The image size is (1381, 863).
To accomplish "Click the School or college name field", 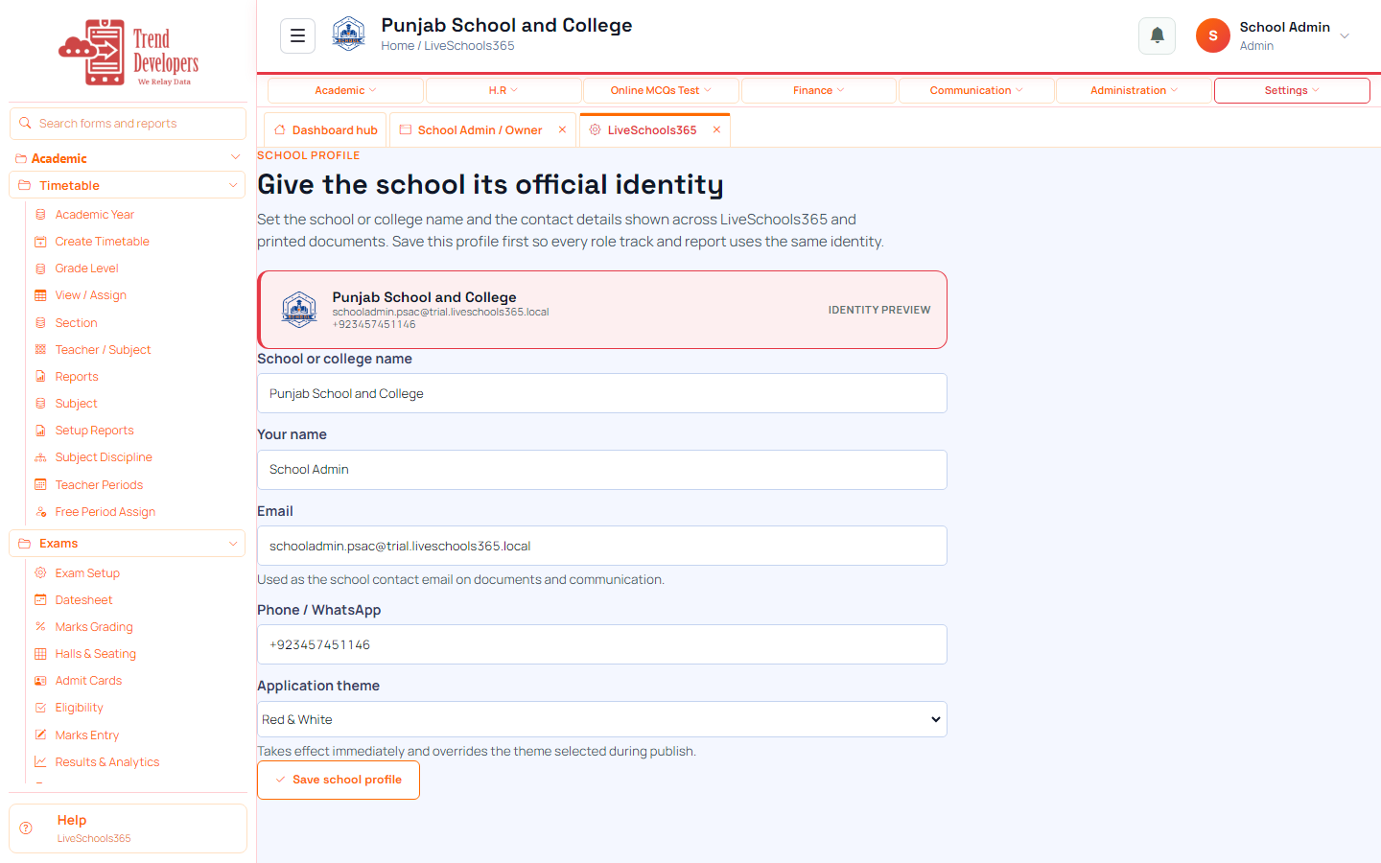I will pos(602,393).
